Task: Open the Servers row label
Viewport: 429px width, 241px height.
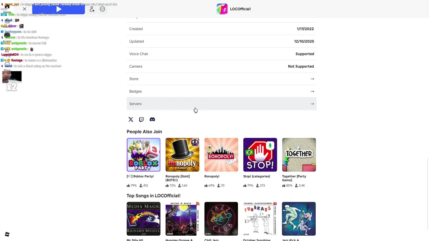Action: 135,104
